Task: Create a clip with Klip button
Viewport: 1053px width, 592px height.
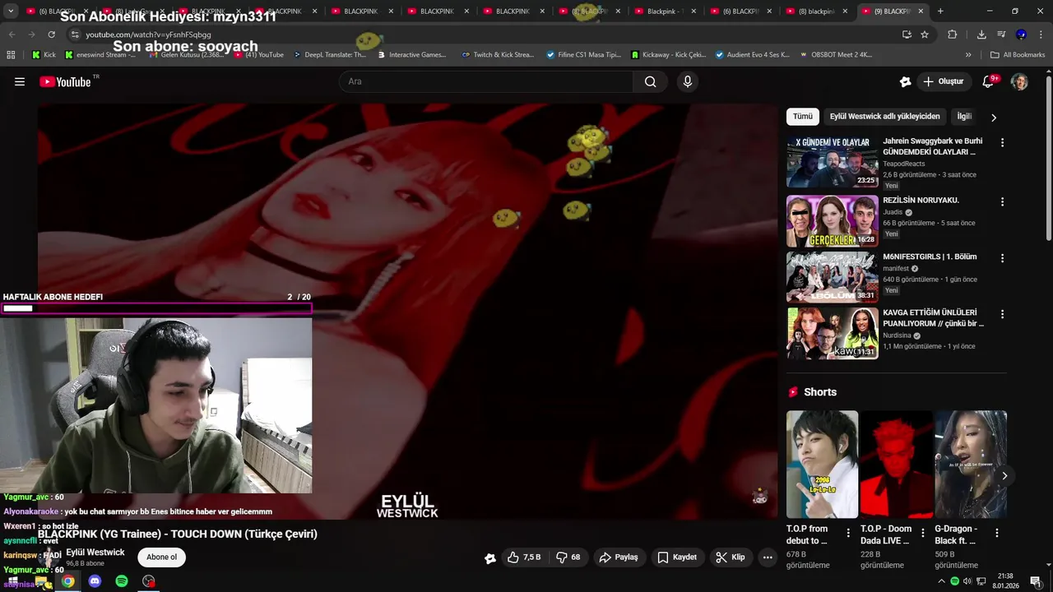Action: [731, 557]
